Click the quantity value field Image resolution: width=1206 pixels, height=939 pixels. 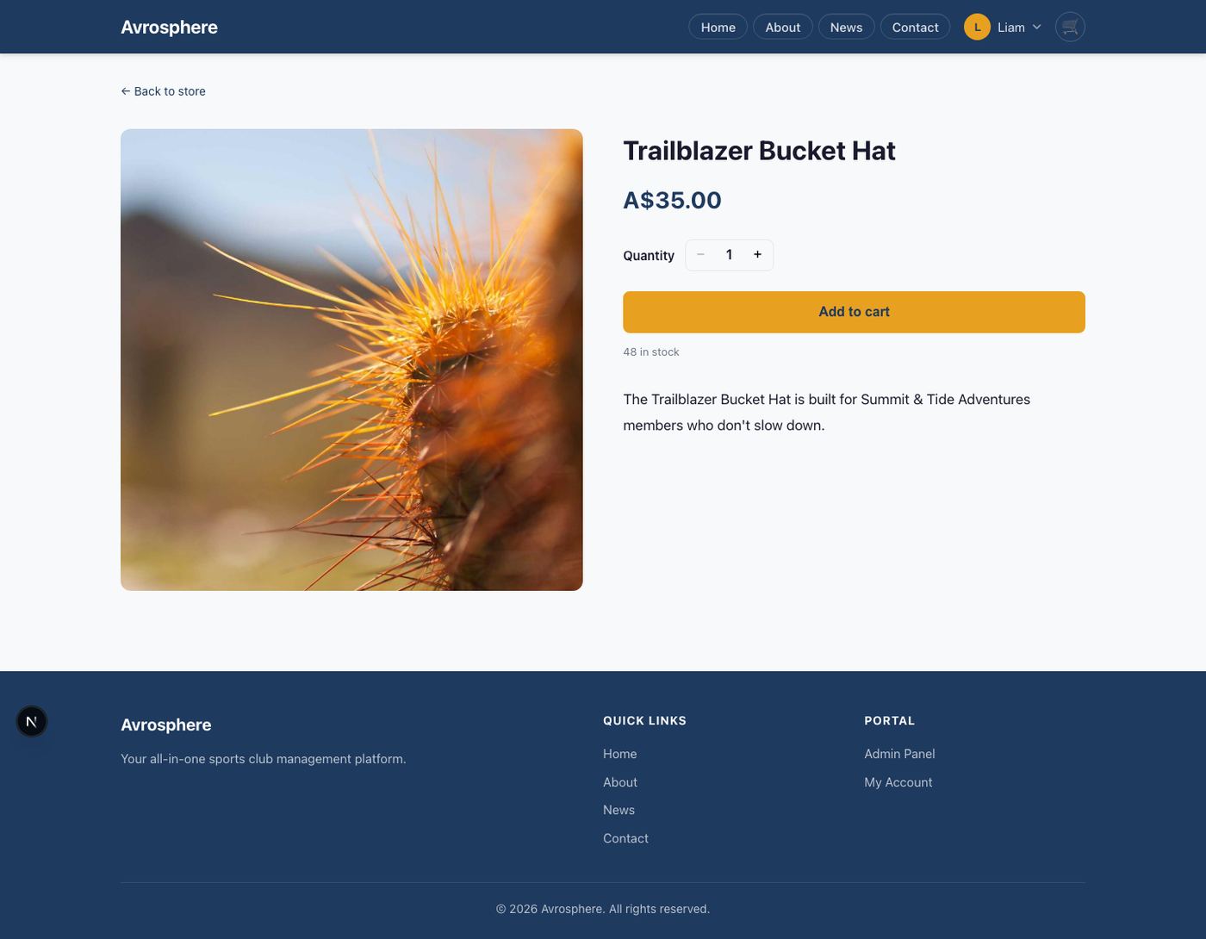point(729,254)
